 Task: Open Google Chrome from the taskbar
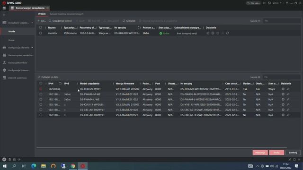(x=73, y=166)
